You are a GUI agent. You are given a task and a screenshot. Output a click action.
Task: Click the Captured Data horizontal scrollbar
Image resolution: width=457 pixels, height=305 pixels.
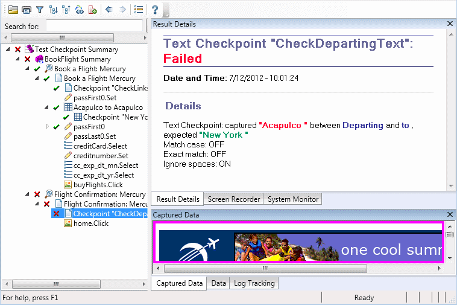(298, 268)
